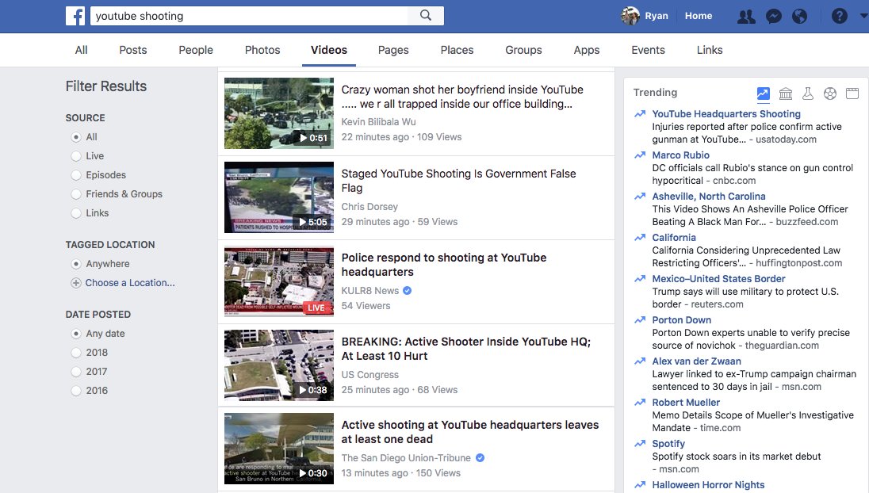Open Chris Dorsey's profile link

coord(369,207)
